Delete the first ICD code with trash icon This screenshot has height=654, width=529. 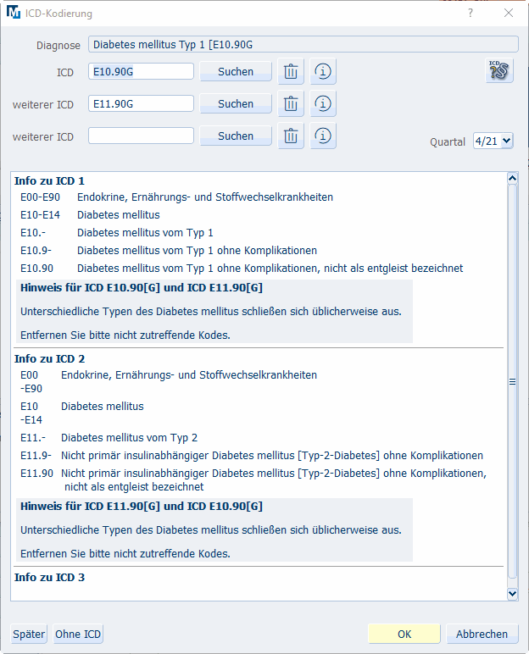point(291,72)
